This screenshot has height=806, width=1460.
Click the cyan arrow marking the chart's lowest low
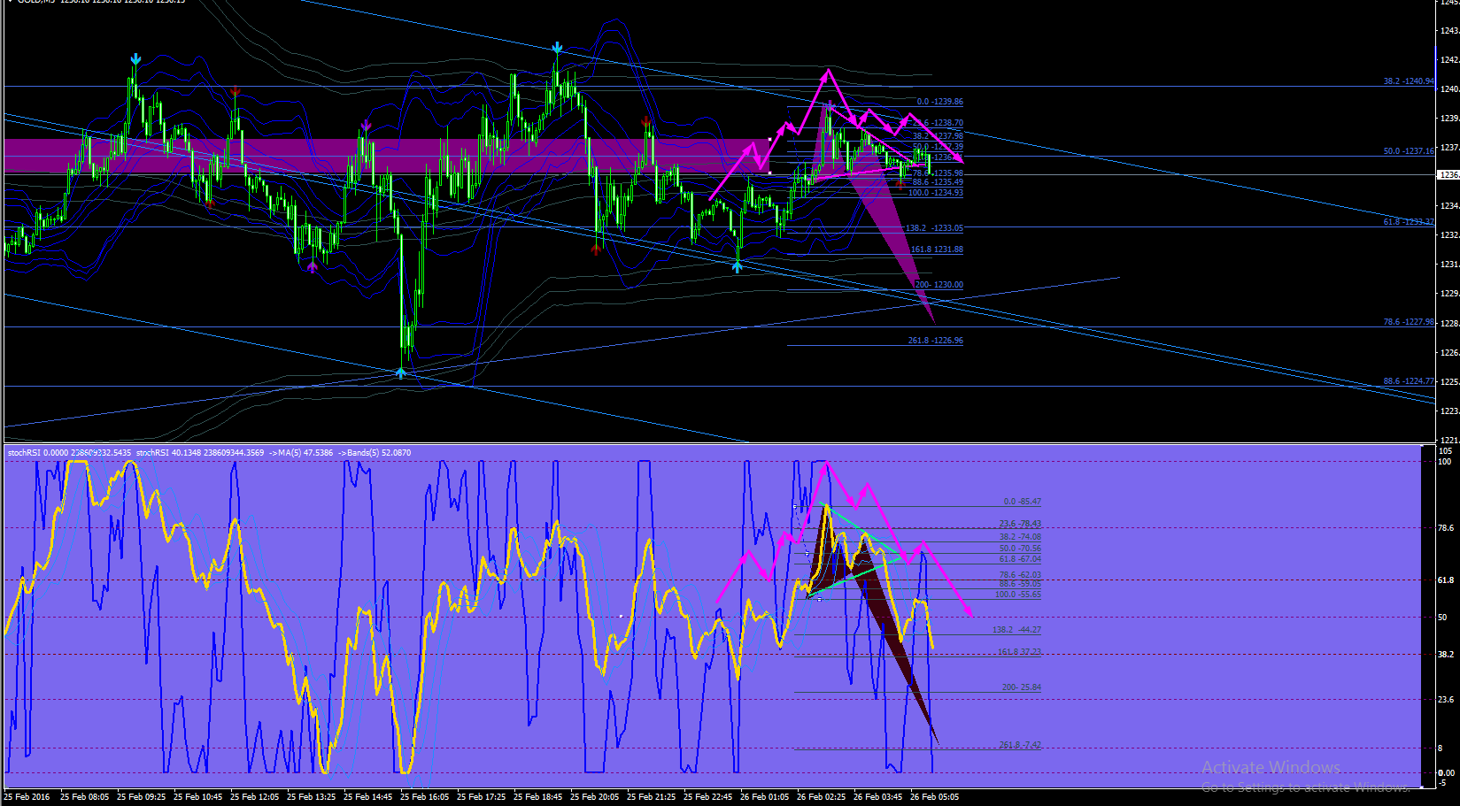coord(401,373)
